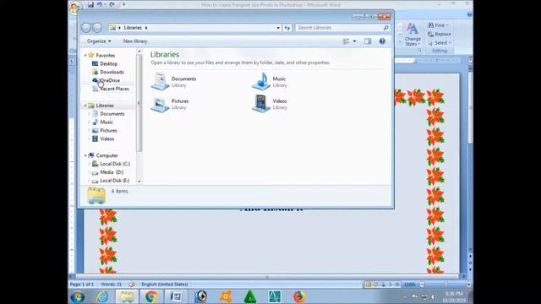Collapse the Favorites group in the navigation pane
This screenshot has width=541, height=304.
click(85, 56)
